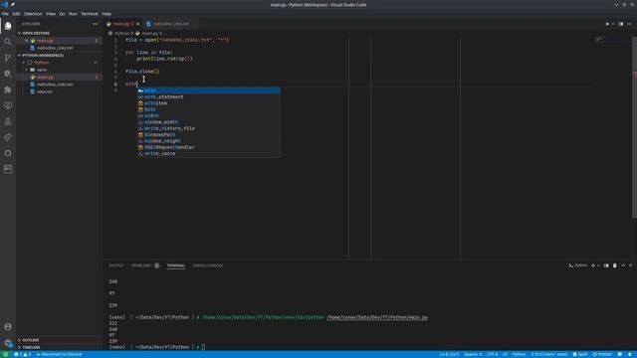The image size is (637, 358).
Task: Open the Extensions view icon
Action: 8,89
